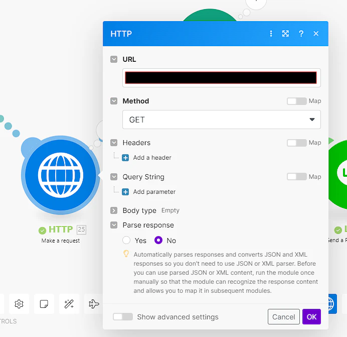The width and height of the screenshot is (347, 337).
Task: Click Add parameter link
Action: point(154,192)
